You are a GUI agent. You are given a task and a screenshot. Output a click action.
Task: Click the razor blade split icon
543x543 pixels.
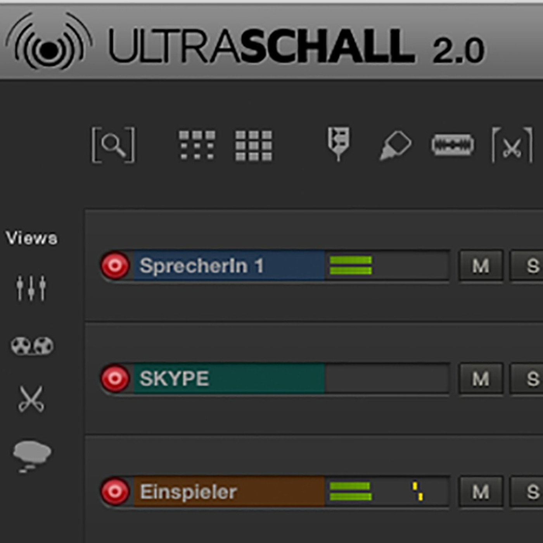[453, 145]
